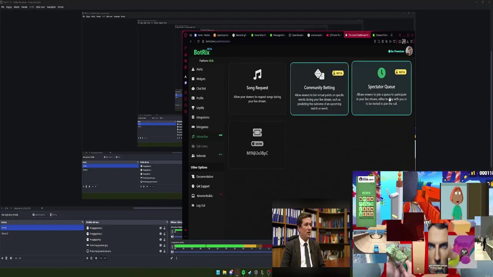493x277 pixels.
Task: Move selected source down in Źródła obrazu
Action: pos(105,258)
